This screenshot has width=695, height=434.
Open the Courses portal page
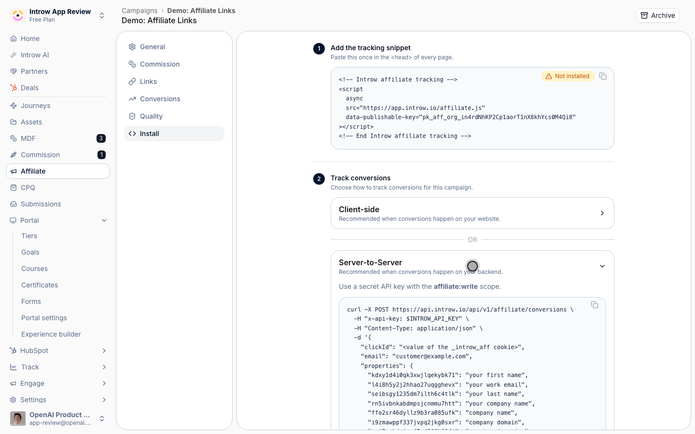coord(34,269)
